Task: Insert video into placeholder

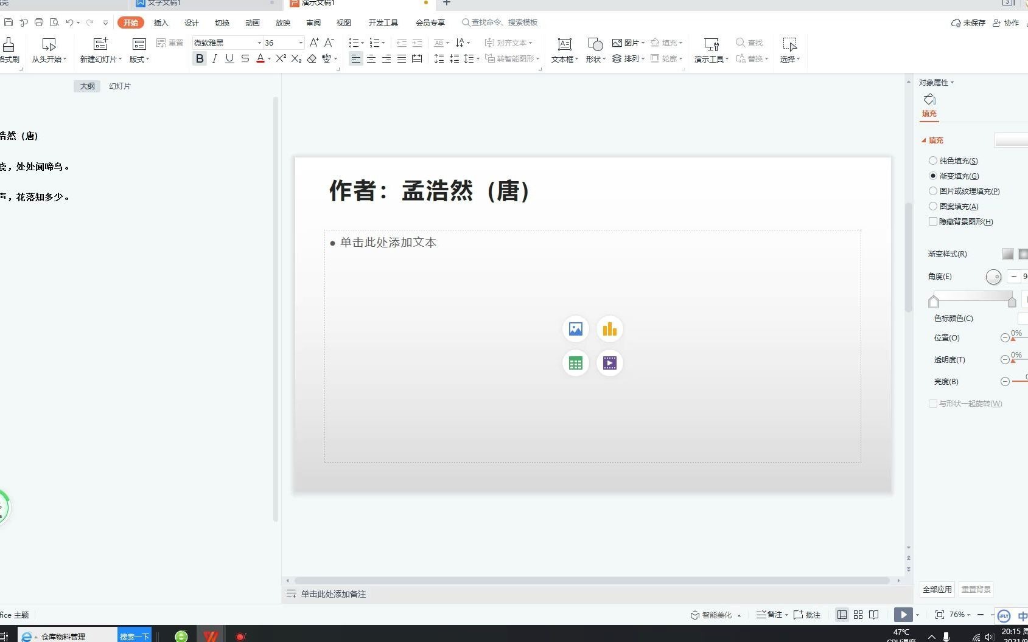Action: (x=609, y=363)
